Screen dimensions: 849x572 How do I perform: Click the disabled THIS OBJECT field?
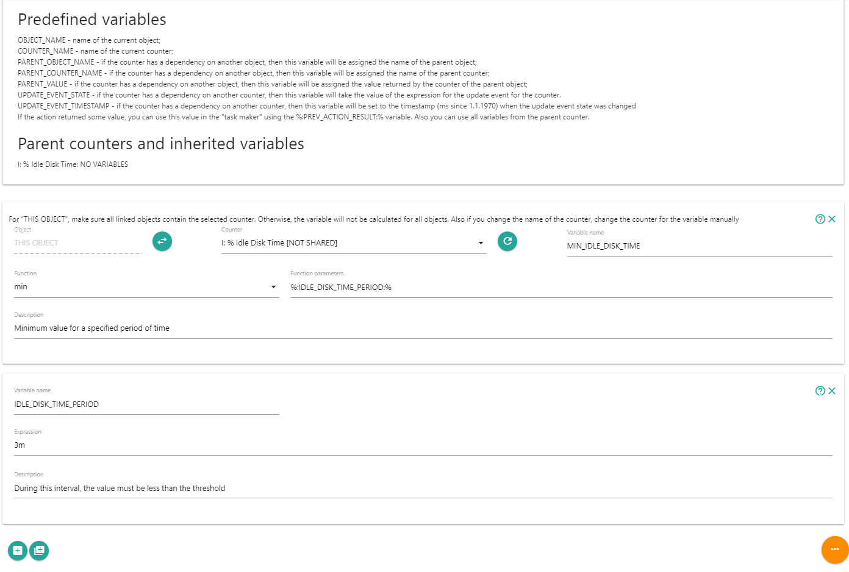pos(77,243)
